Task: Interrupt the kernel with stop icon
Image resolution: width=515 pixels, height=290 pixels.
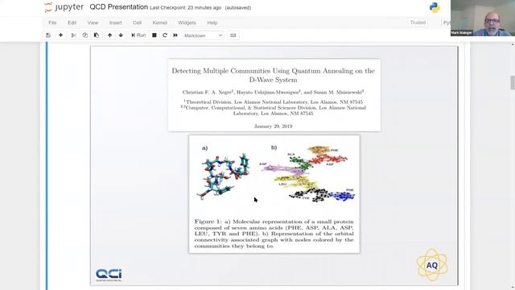Action: [154, 35]
